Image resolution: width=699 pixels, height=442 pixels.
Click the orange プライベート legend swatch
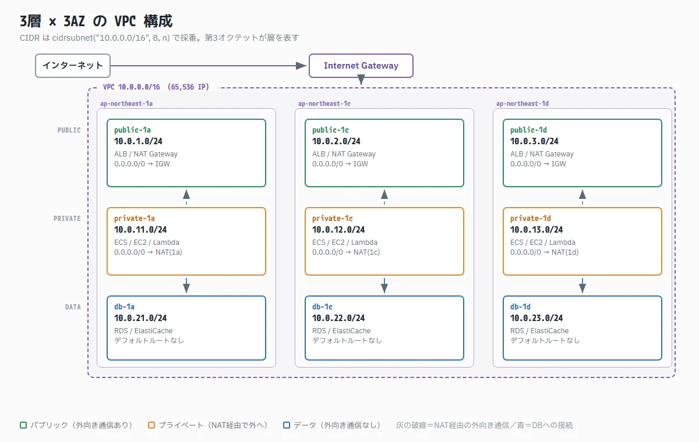coord(151,425)
